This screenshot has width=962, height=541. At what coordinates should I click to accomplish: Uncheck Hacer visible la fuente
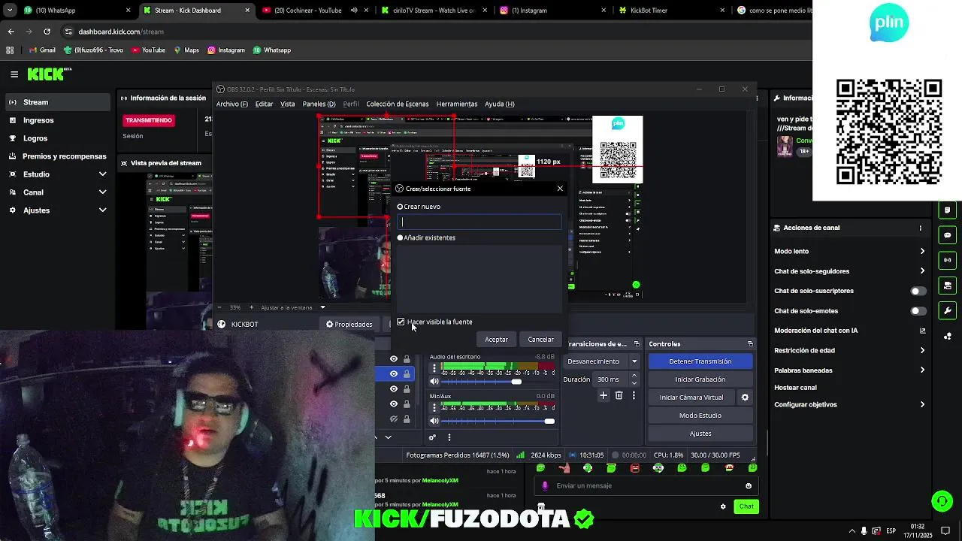401,322
